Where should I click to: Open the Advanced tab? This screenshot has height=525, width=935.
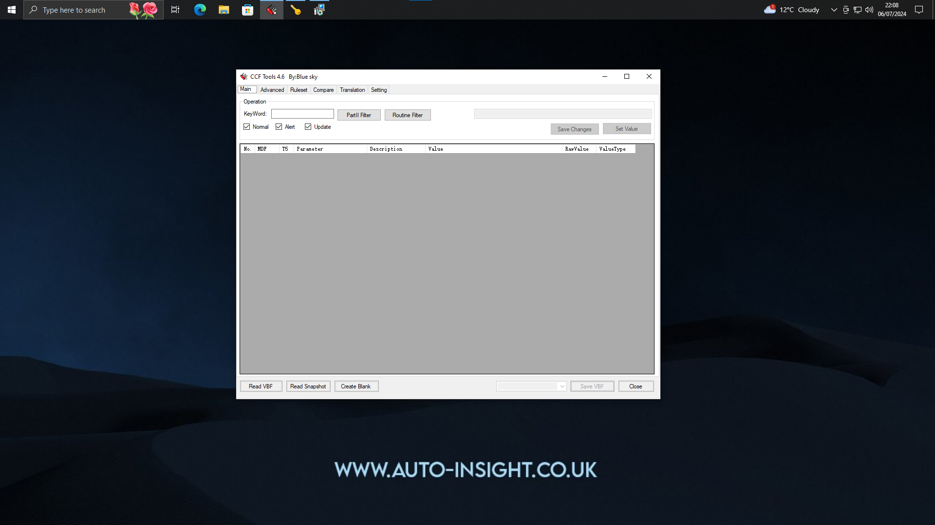click(272, 90)
